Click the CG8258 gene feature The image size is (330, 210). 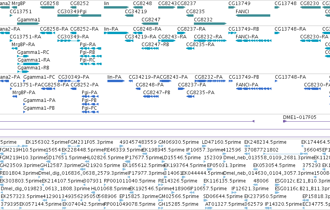(x=47, y=7)
